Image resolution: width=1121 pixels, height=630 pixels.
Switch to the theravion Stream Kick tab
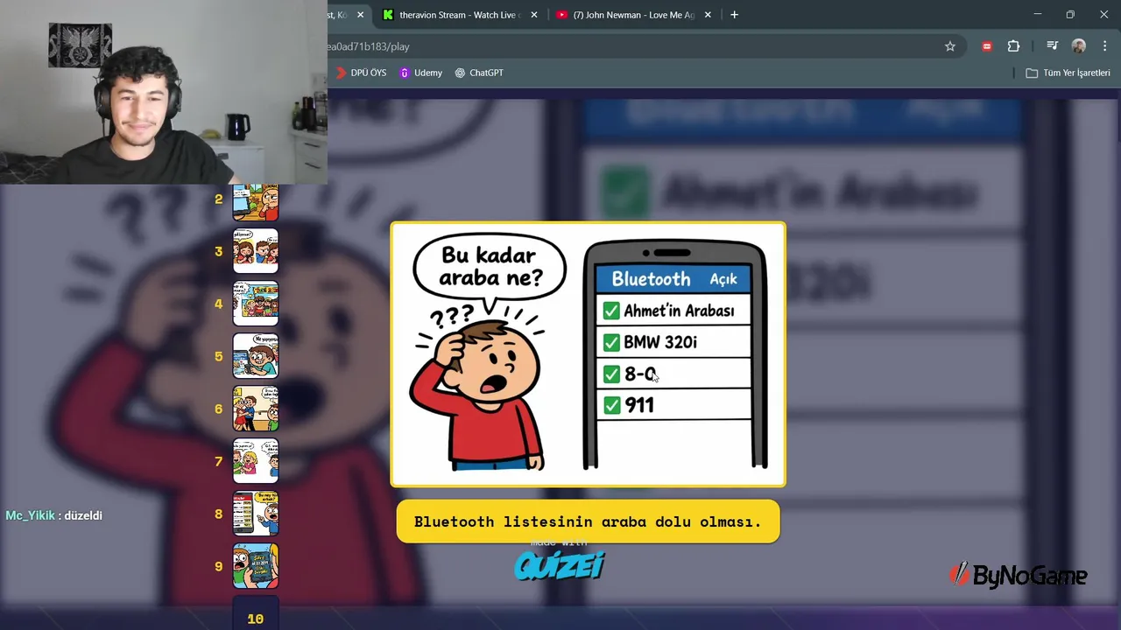coord(460,15)
